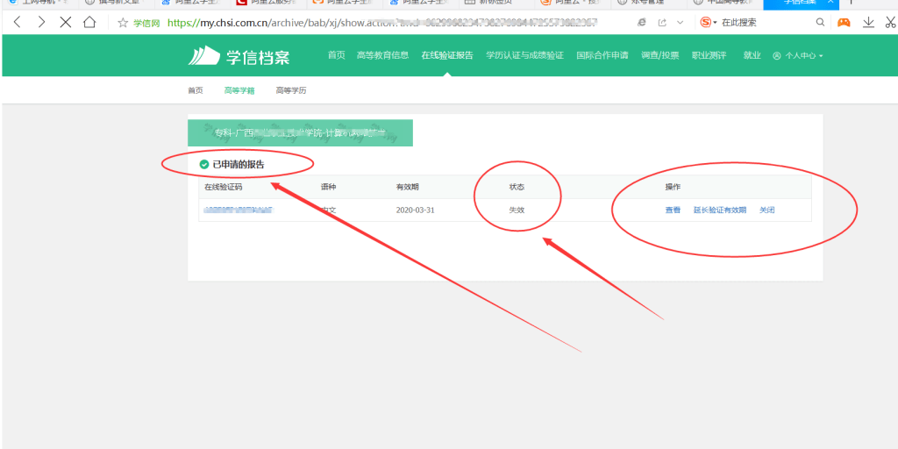Viewport: 898px width, 449px height.
Task: Open 首页 in the green navigation bar
Action: tap(337, 55)
